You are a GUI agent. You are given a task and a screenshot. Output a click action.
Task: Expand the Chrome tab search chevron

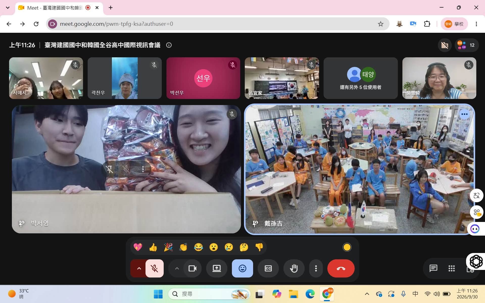(x=8, y=8)
